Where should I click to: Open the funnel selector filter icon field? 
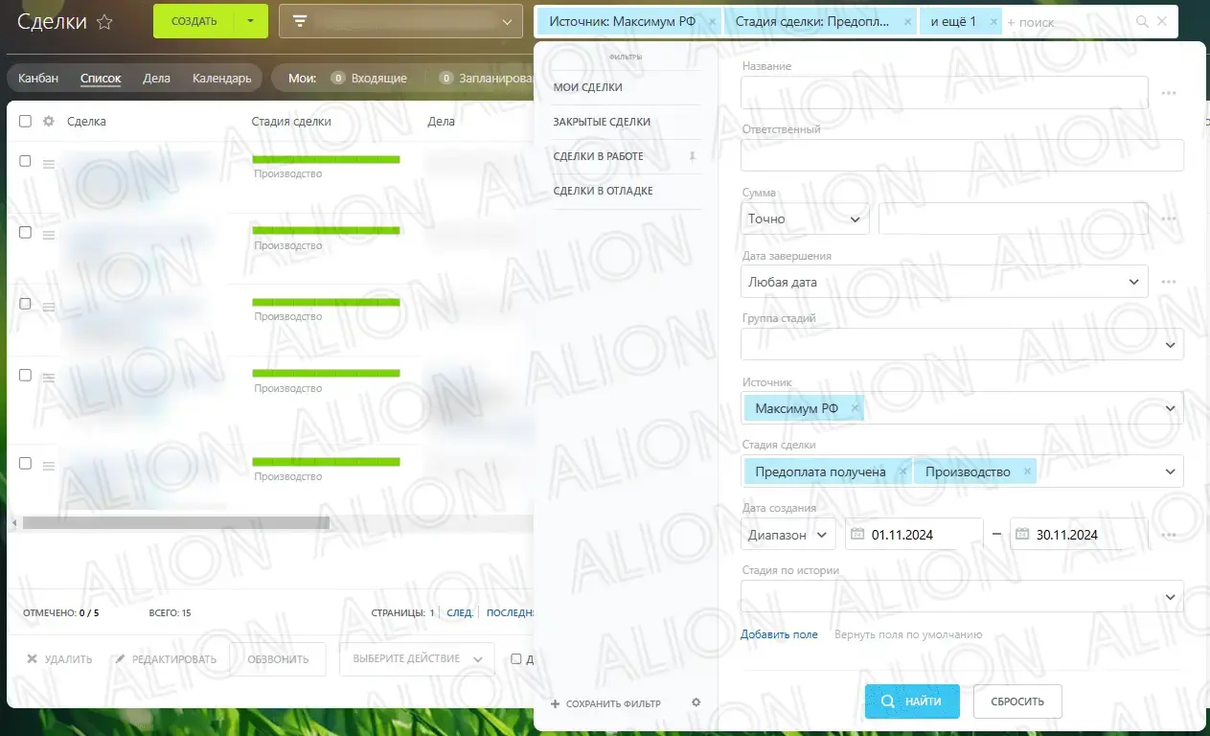point(300,22)
